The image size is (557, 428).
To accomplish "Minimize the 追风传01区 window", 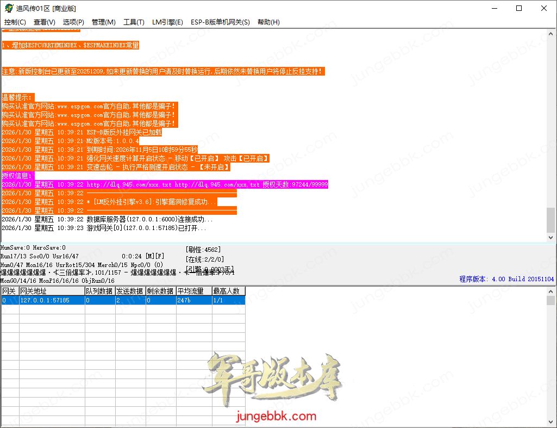I will [494, 9].
